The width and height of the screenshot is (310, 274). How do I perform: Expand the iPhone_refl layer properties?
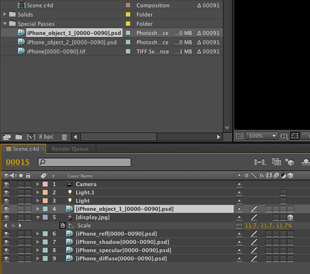pyautogui.click(x=38, y=234)
